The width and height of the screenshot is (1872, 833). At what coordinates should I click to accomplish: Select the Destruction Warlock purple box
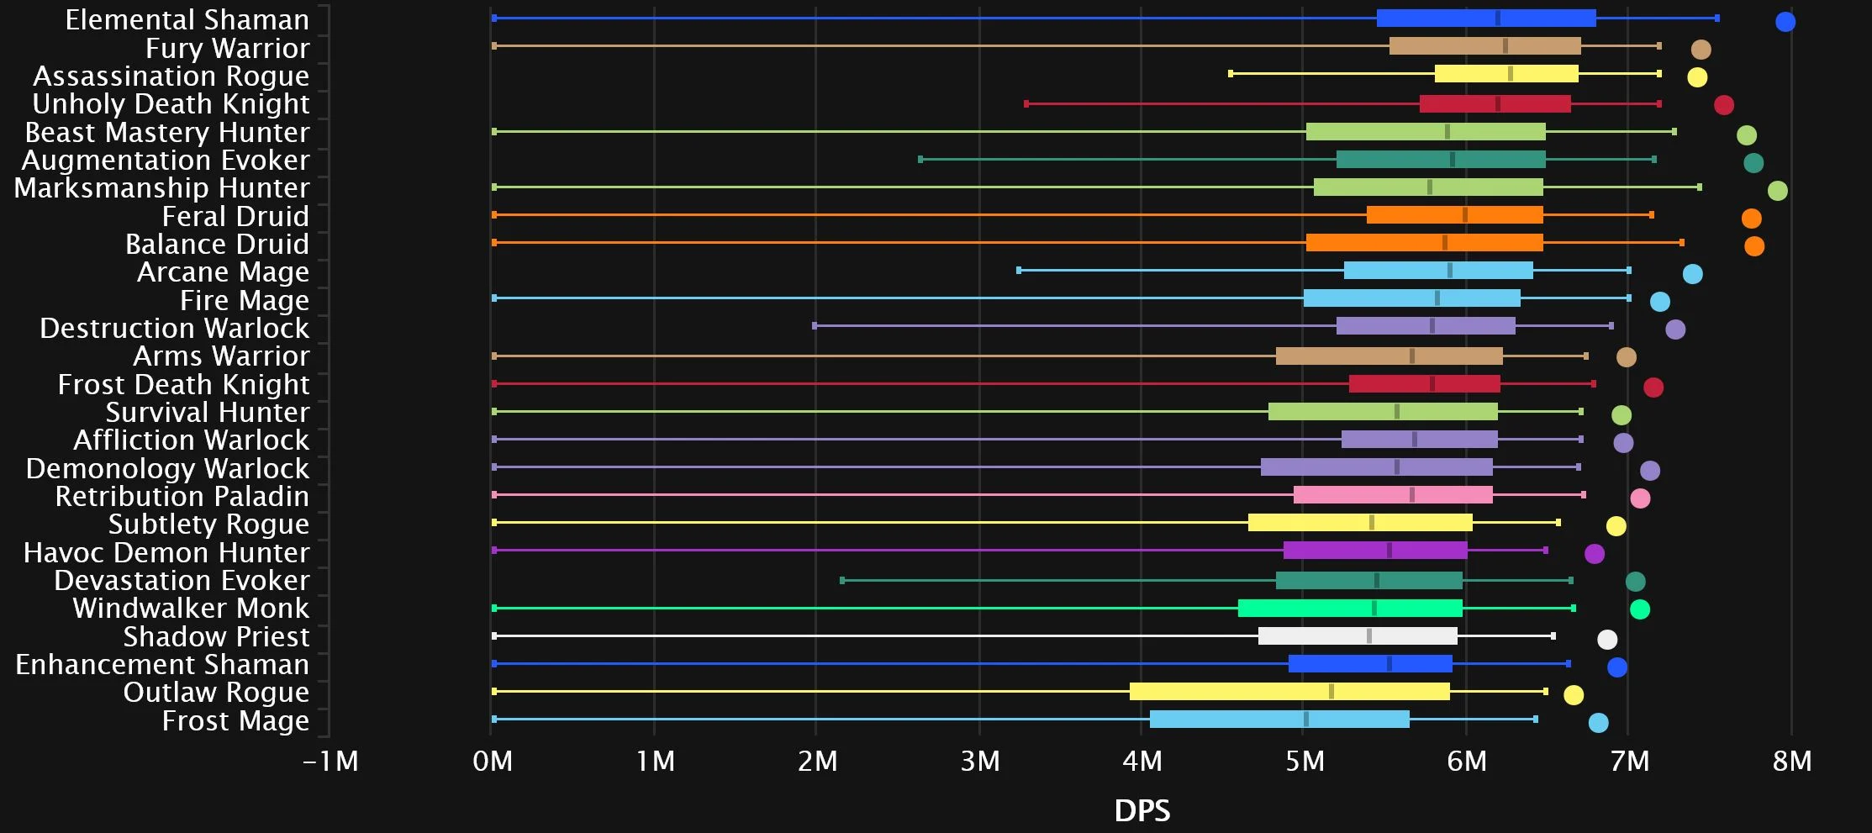[x=1426, y=326]
